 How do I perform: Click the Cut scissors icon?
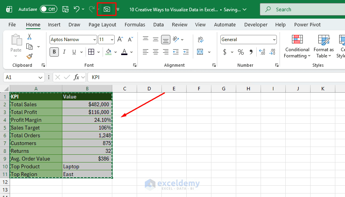[x=29, y=36]
